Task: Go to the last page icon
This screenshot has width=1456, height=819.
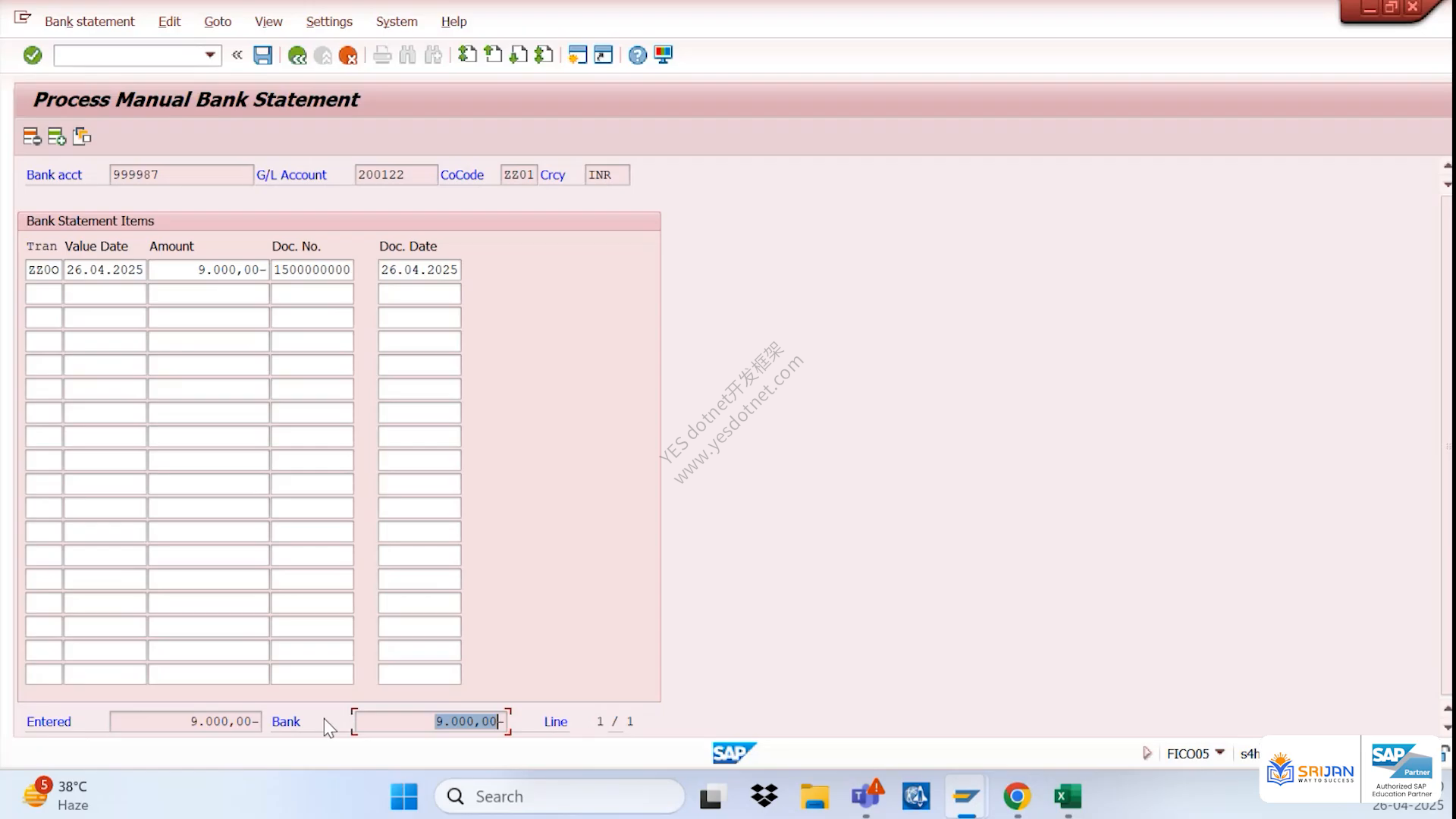Action: point(544,55)
